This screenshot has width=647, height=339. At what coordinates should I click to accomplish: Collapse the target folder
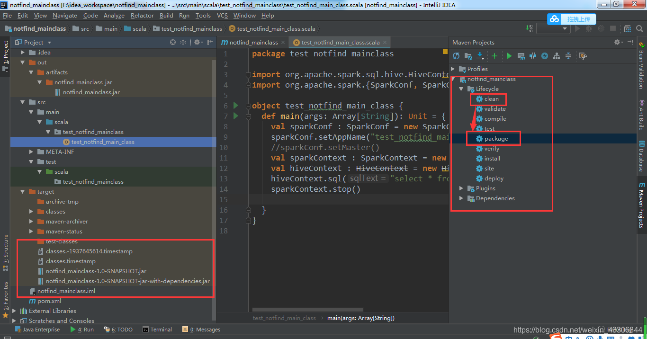point(23,192)
